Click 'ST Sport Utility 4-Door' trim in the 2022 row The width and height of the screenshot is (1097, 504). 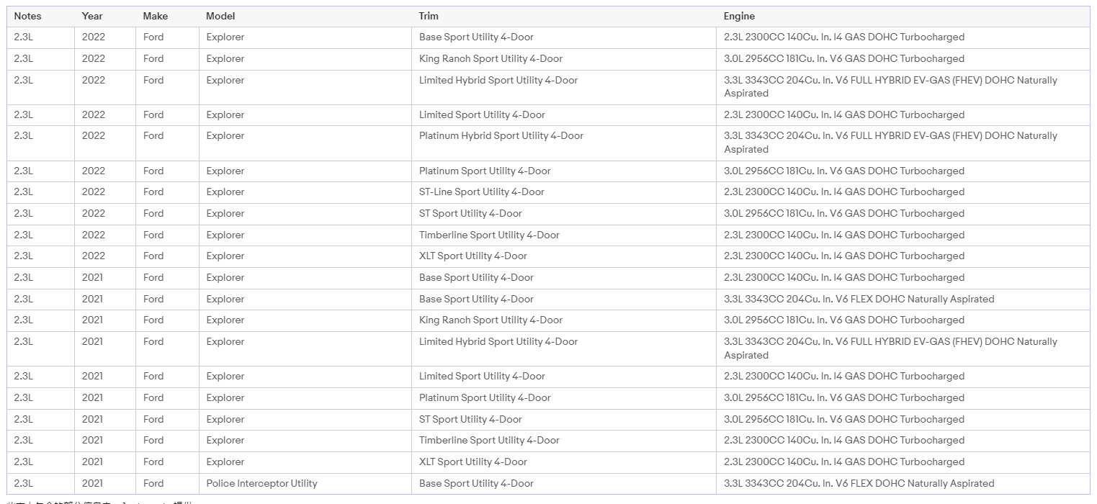tap(470, 213)
